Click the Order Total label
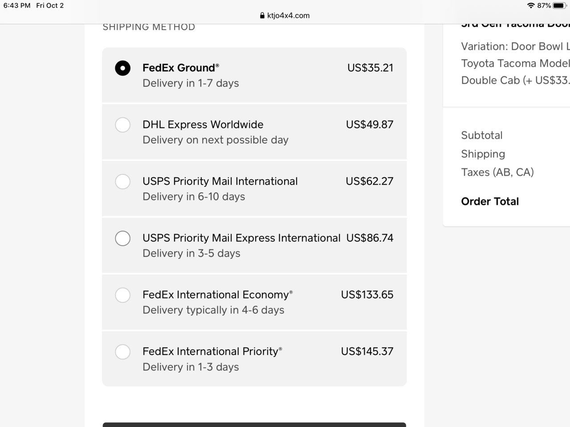This screenshot has height=427, width=570. coord(490,201)
